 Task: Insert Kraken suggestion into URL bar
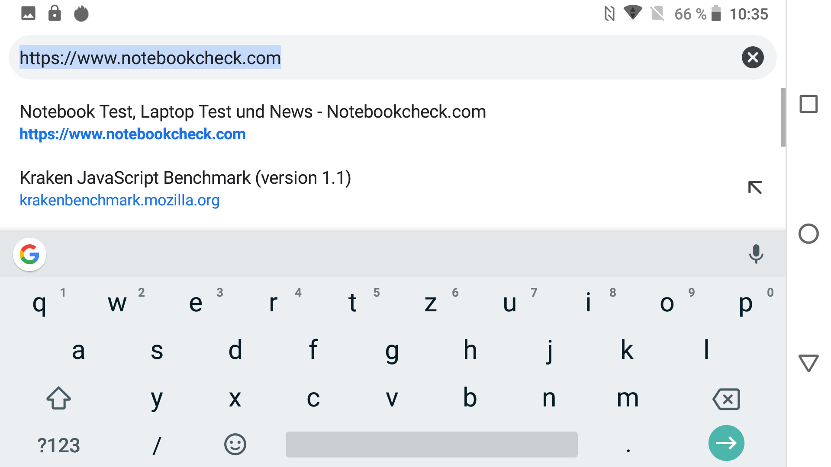pos(755,188)
